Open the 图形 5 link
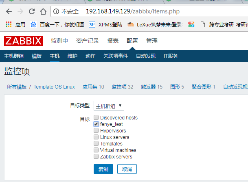This screenshot has width=248, height=182. click(177, 87)
